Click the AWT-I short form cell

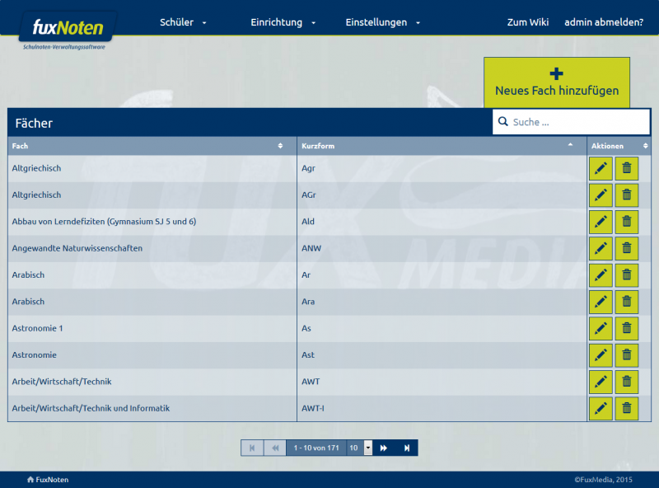pos(442,409)
